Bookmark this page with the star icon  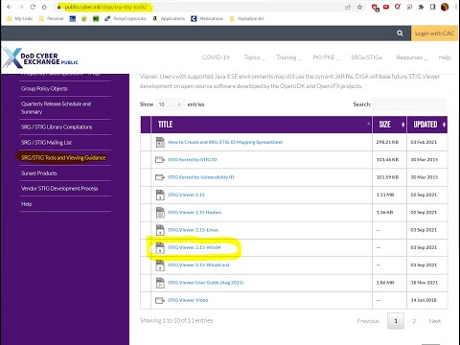(x=359, y=7)
